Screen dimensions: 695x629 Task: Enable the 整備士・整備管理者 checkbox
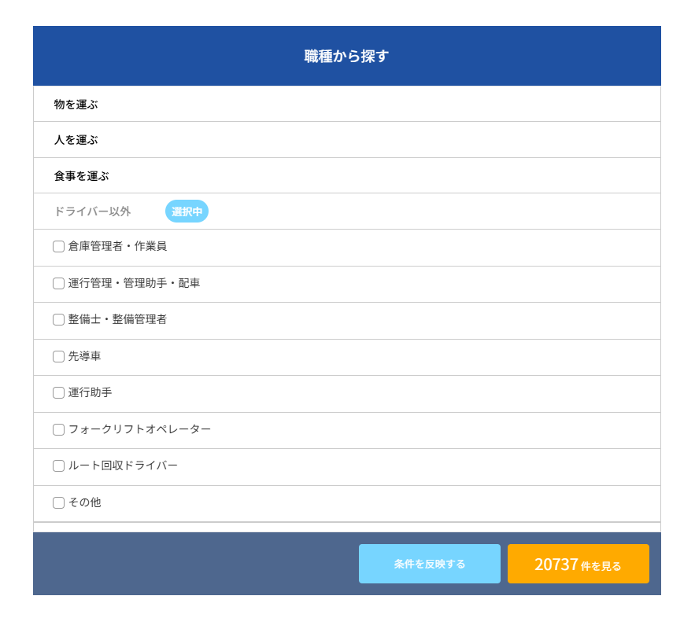pos(59,320)
